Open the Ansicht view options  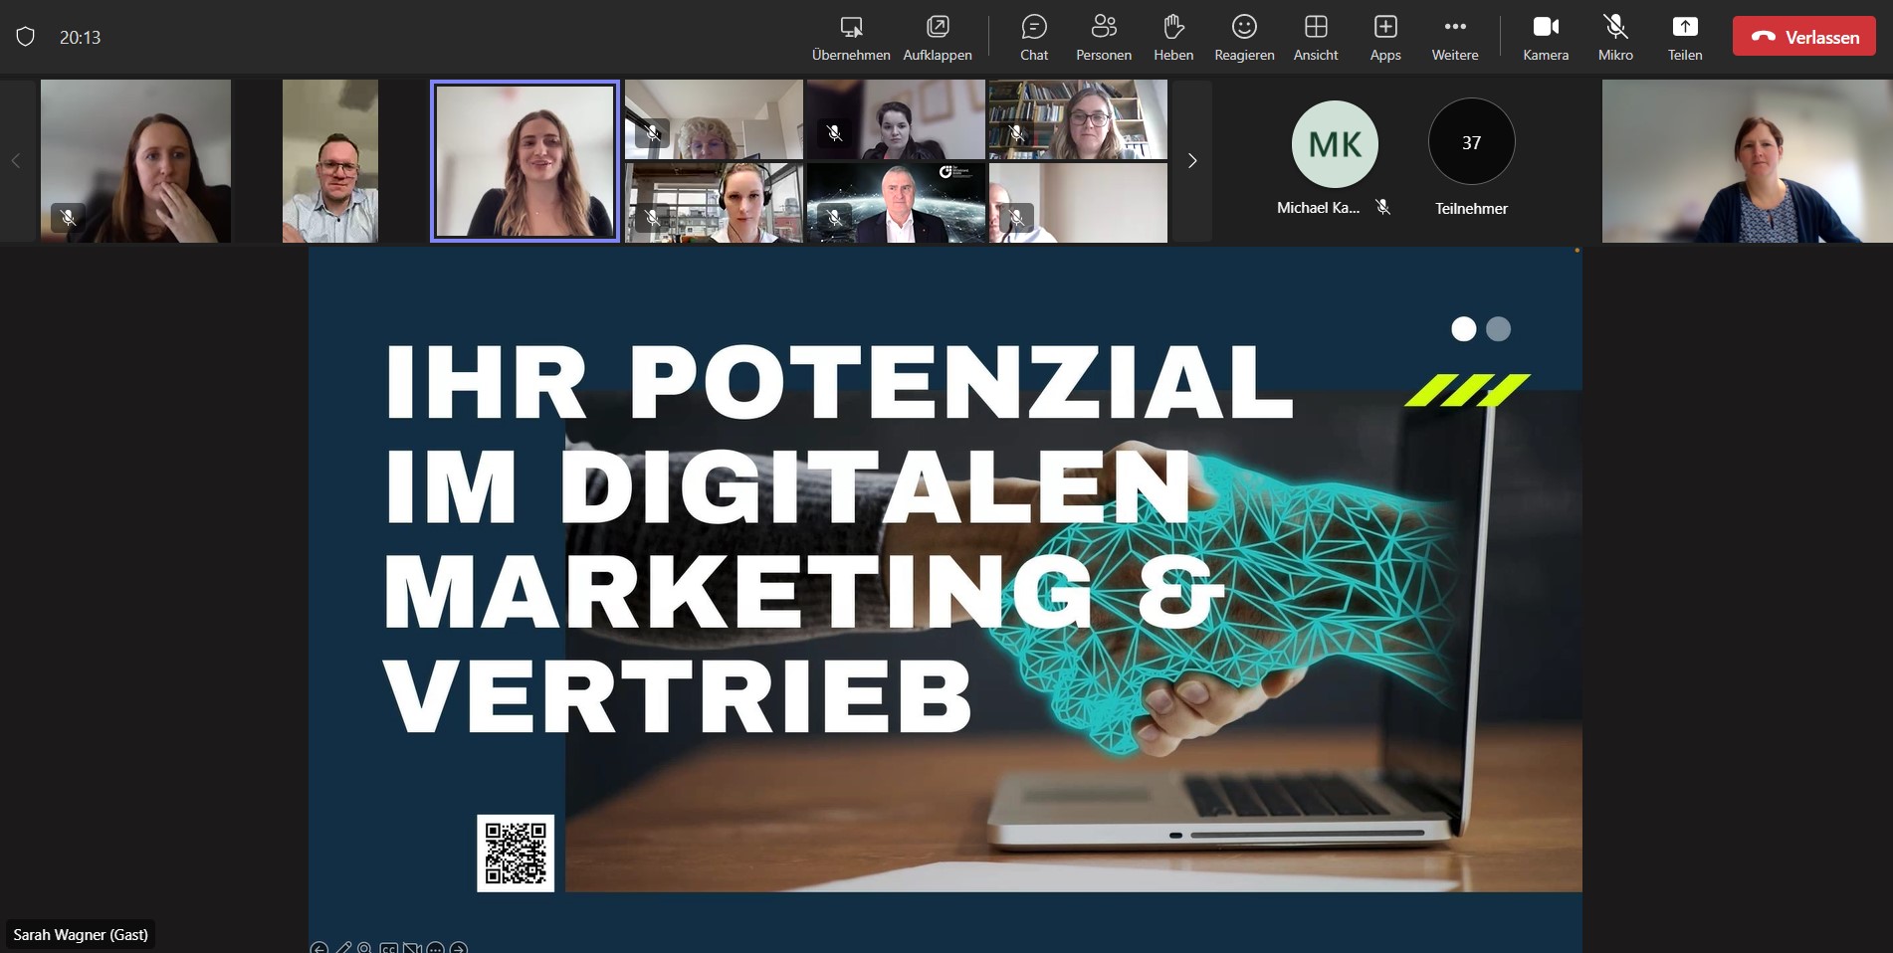point(1315,37)
